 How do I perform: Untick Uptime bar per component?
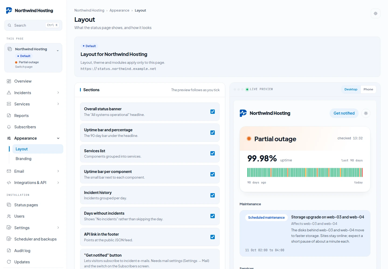[213, 174]
